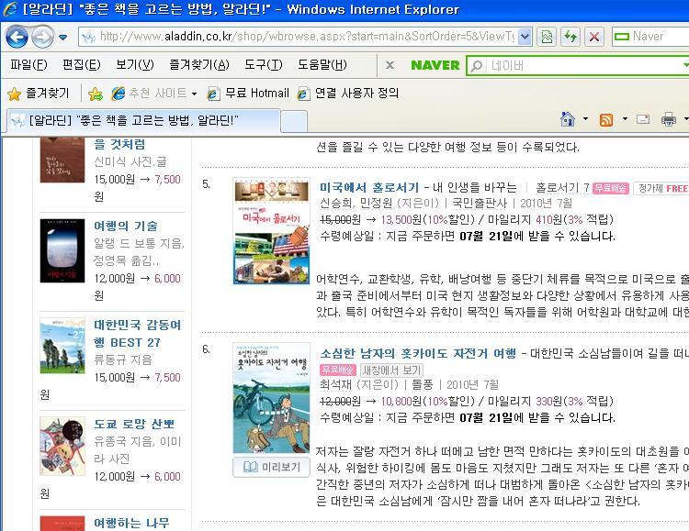Open the 편집(E) menu

[81, 65]
